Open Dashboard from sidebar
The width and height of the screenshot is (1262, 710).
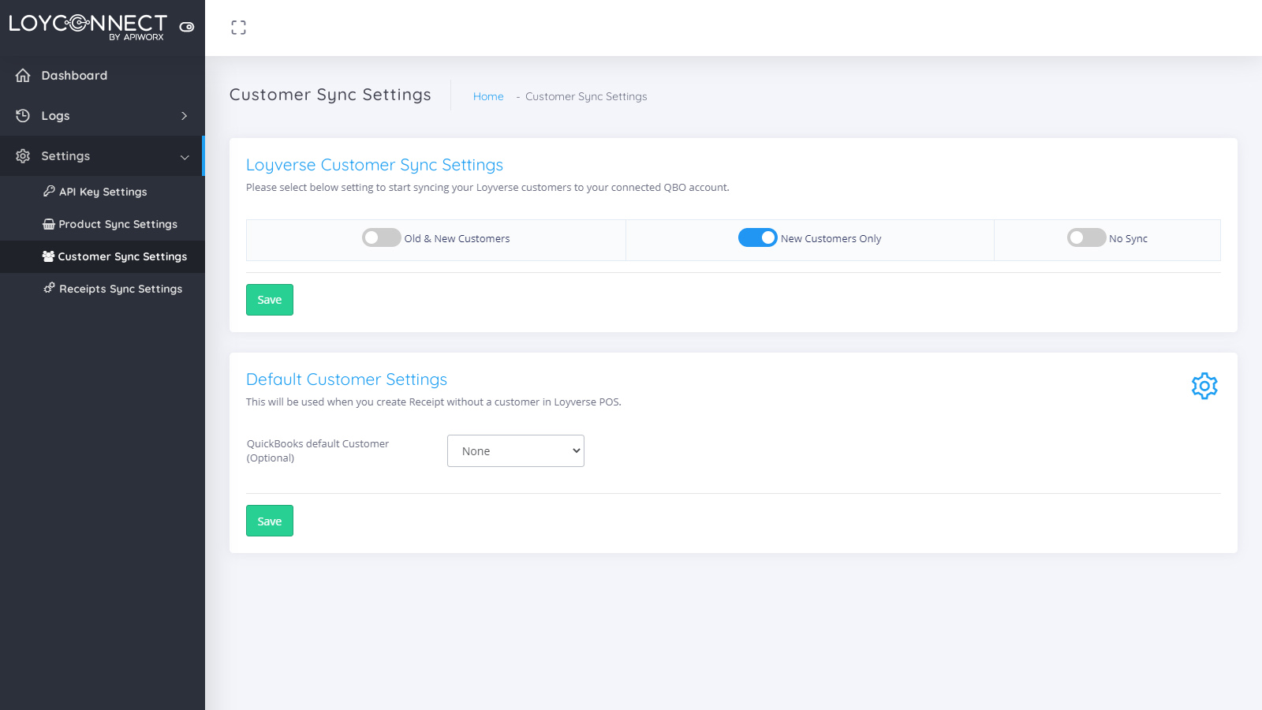(101, 76)
